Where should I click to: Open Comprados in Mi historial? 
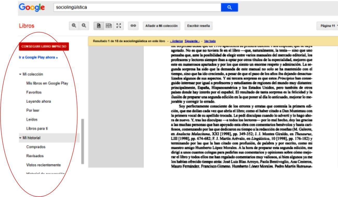point(36,147)
